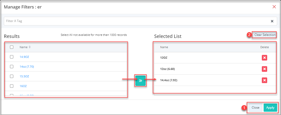Select the 15.5OZ result link
The image size is (281, 115).
click(x=24, y=76)
